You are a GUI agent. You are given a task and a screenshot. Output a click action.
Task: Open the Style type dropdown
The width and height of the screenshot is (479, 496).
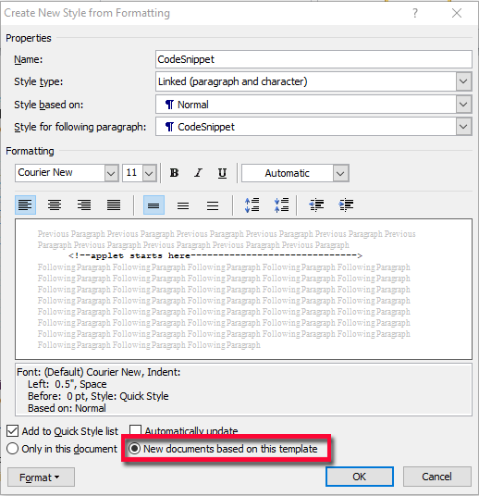click(x=463, y=81)
